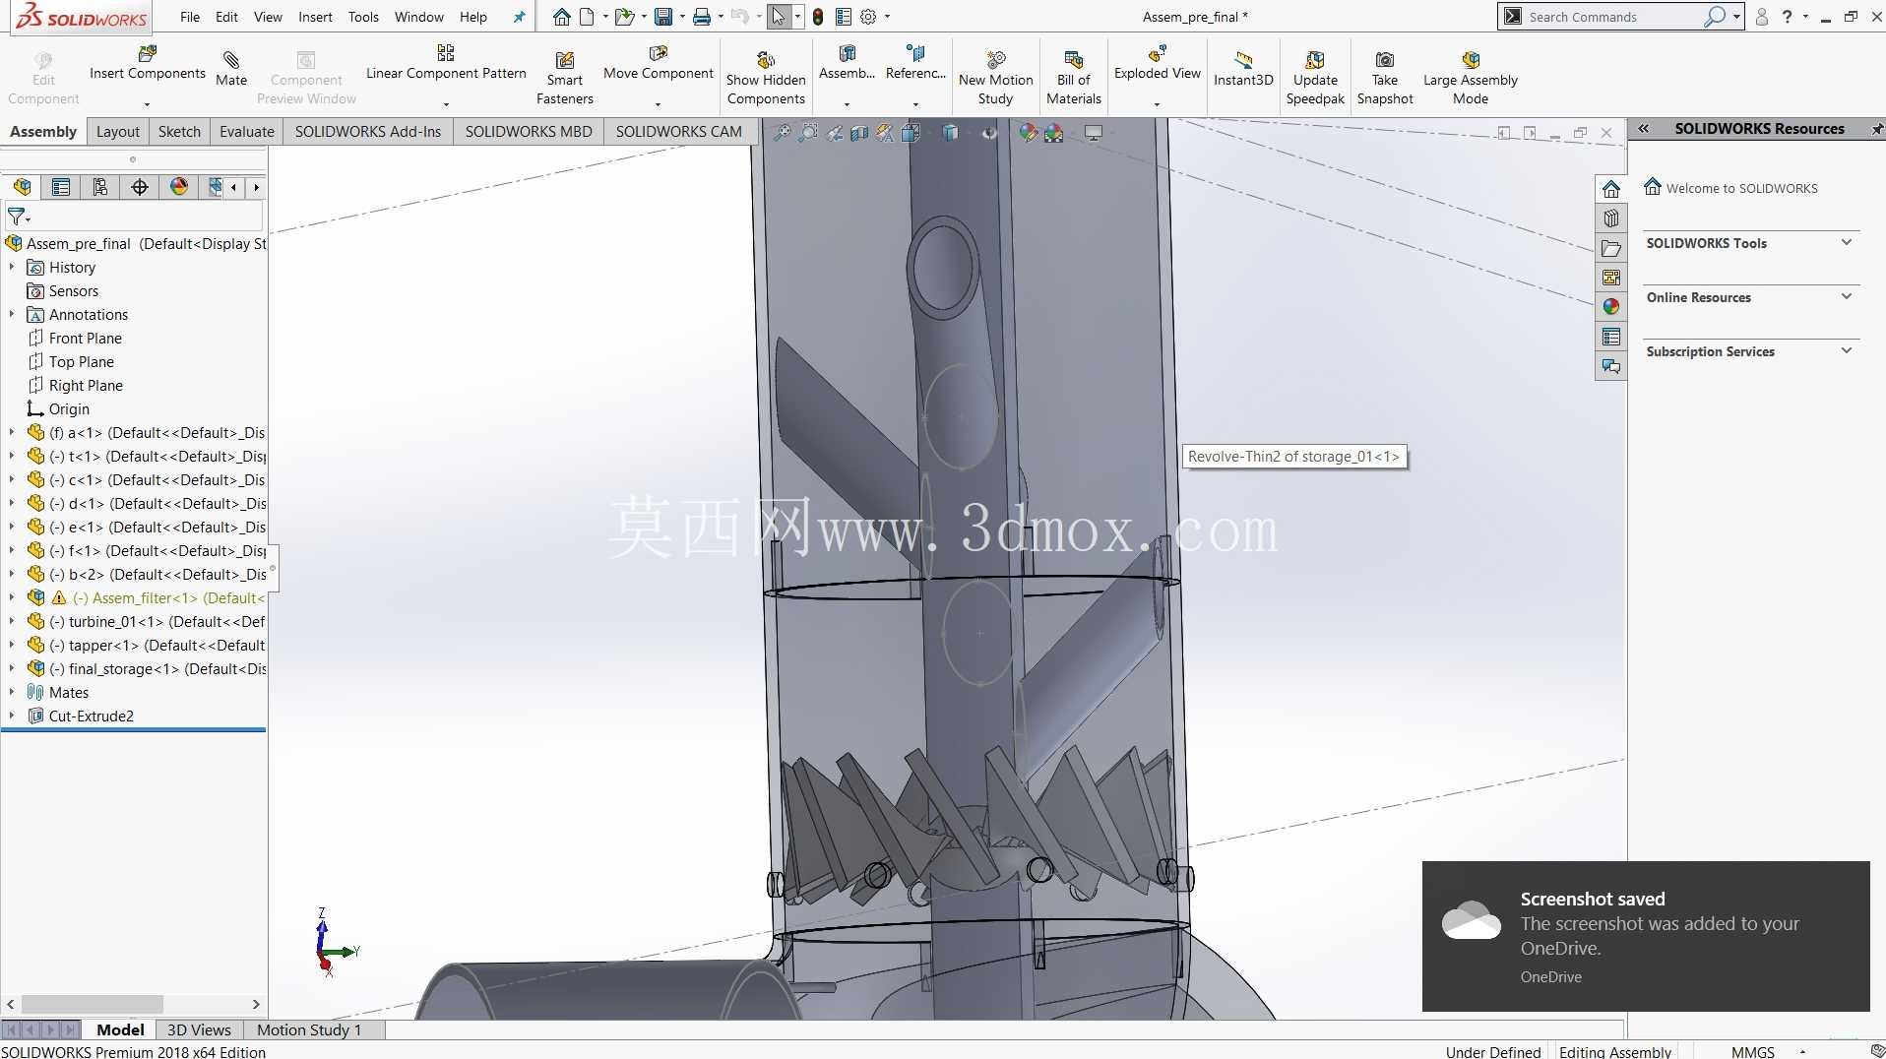Open the Exploded View dropdown arrow

coord(1157,103)
